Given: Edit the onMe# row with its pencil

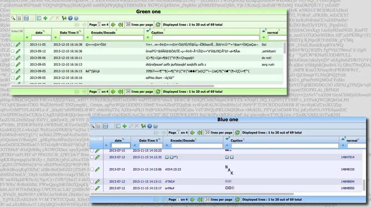Looking at the screenshot, I should point(97,188).
